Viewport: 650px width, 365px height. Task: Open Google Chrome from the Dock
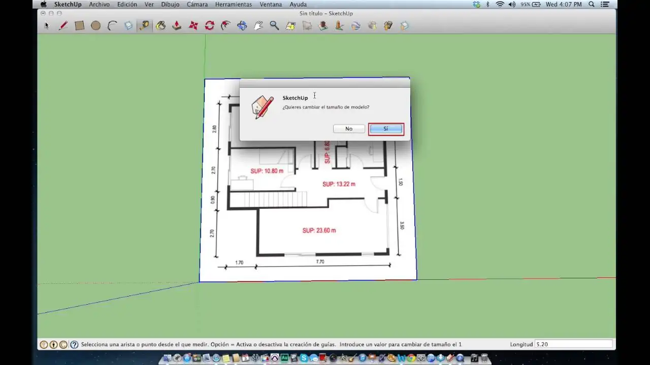coord(411,358)
